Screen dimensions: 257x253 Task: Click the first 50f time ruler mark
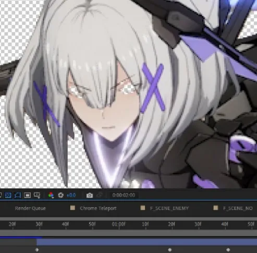pos(92,224)
